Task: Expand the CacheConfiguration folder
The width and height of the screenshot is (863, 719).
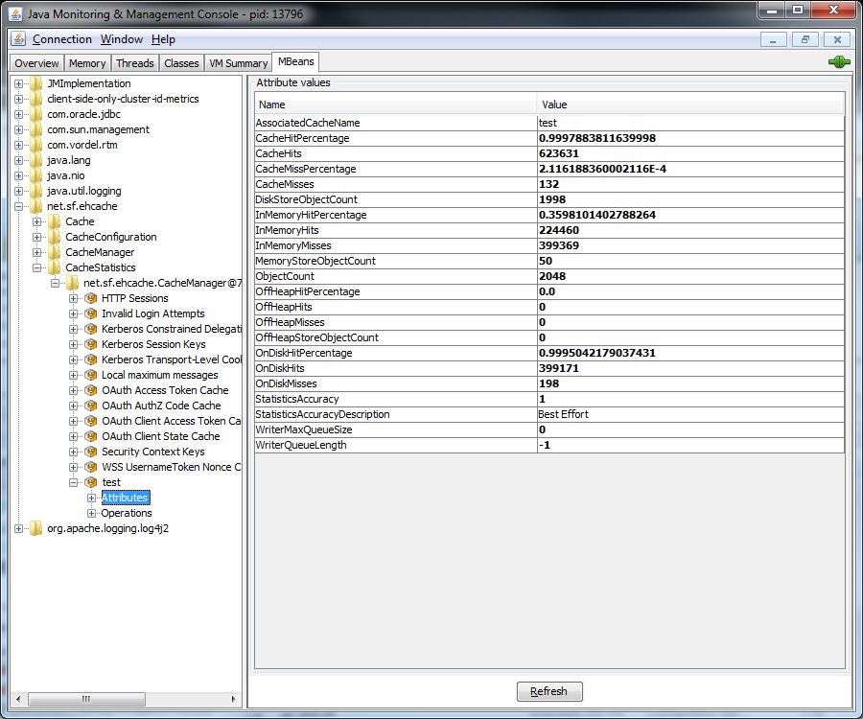Action: tap(37, 237)
